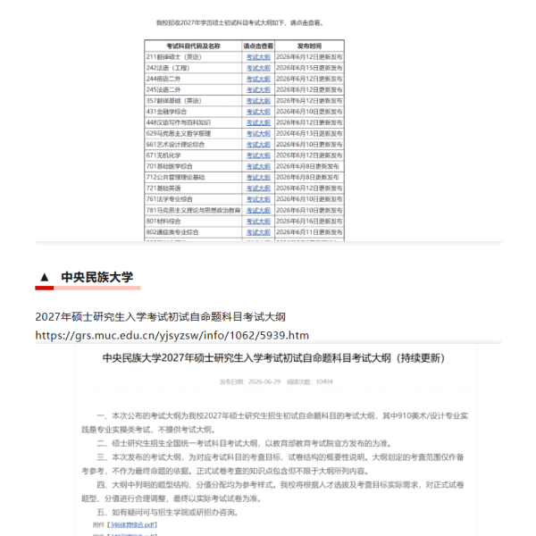Click the 2026年6月13日更新发布 date cell
The width and height of the screenshot is (536, 536).
[309, 134]
